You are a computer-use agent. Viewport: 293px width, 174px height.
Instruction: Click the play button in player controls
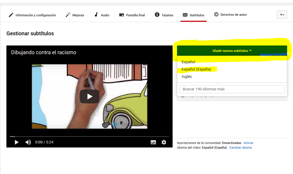coord(17,142)
